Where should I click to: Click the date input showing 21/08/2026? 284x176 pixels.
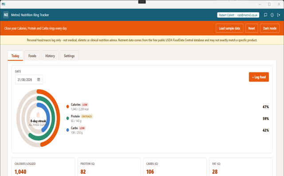[x=29, y=80]
